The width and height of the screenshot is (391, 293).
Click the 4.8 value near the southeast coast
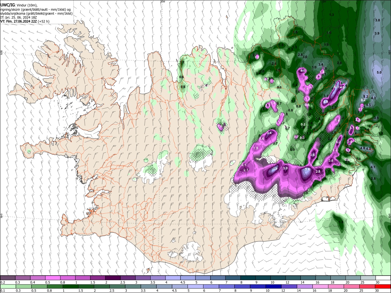tap(363, 148)
